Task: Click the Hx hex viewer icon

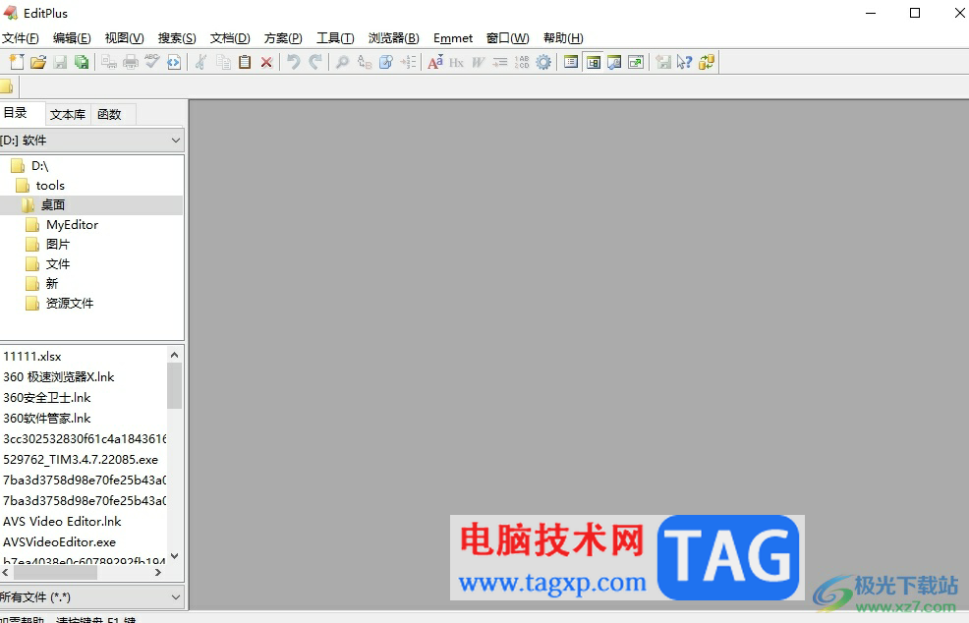Action: [x=457, y=63]
